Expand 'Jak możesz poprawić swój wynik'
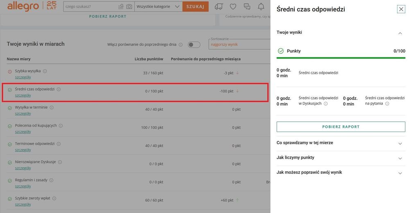Screen dimensions: 409x213 400,173
